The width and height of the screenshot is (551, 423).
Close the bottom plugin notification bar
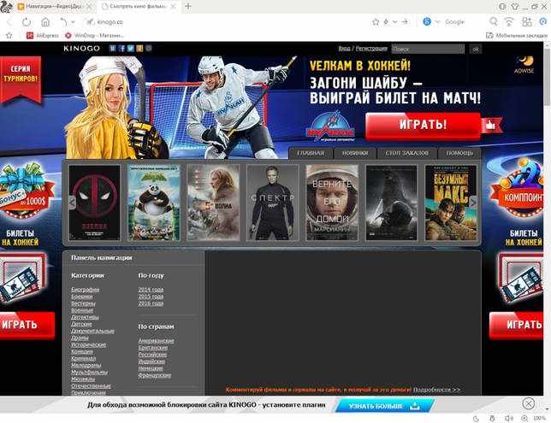pyautogui.click(x=529, y=403)
